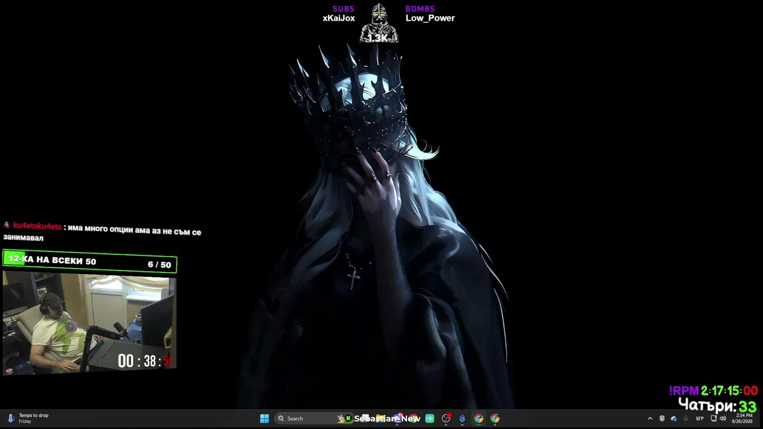Click the 00 : 38 : 51 webcam timer
Image resolution: width=763 pixels, height=429 pixels.
pyautogui.click(x=145, y=361)
